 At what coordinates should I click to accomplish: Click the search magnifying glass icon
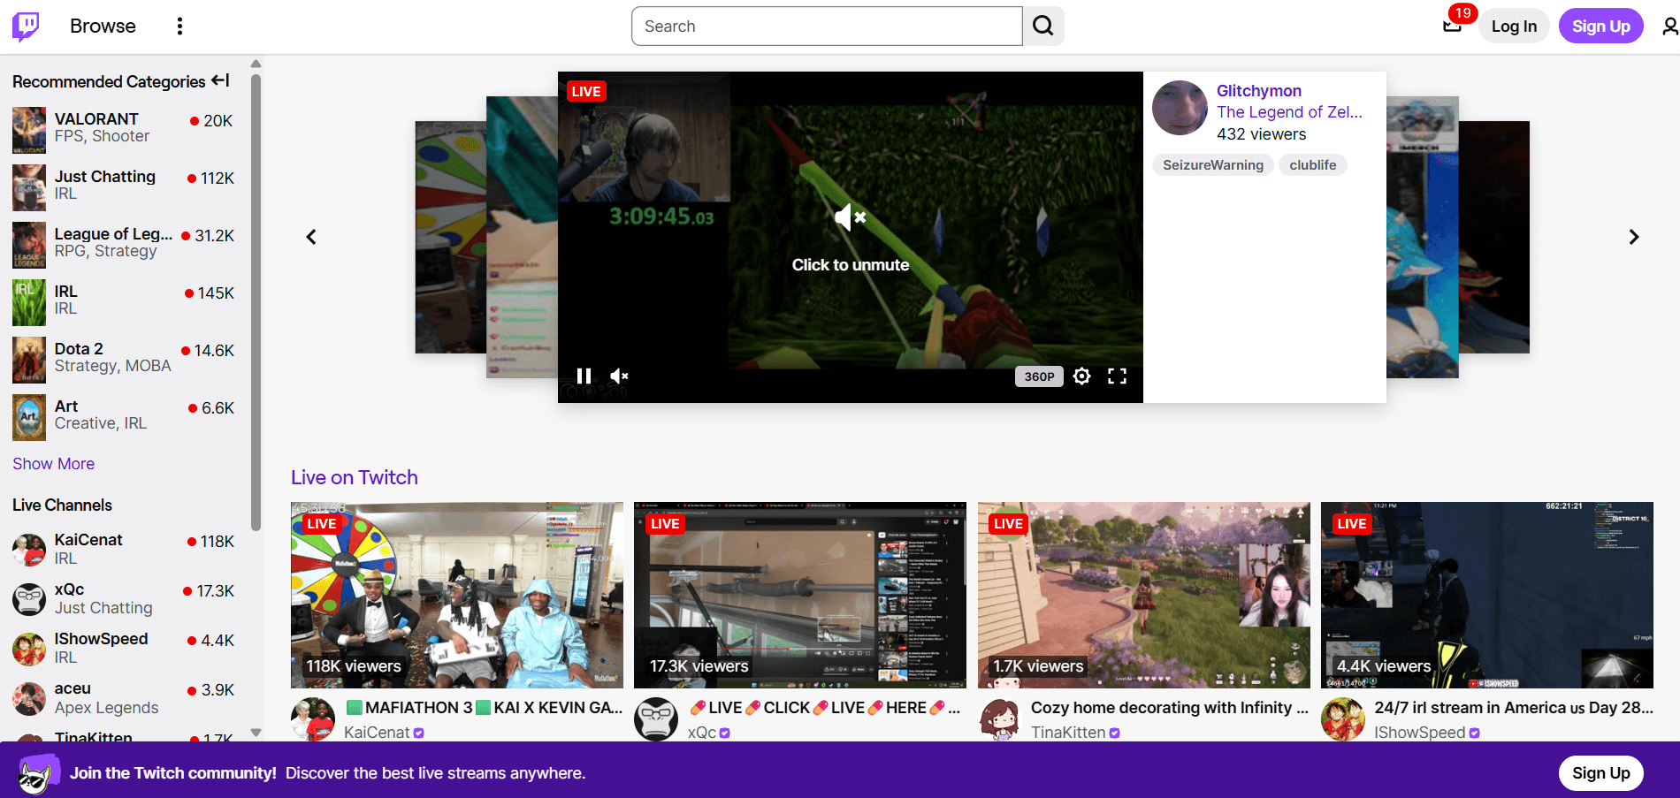pos(1042,26)
